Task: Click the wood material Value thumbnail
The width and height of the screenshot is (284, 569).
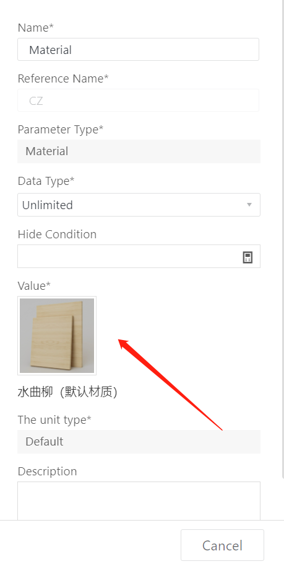Action: (57, 336)
